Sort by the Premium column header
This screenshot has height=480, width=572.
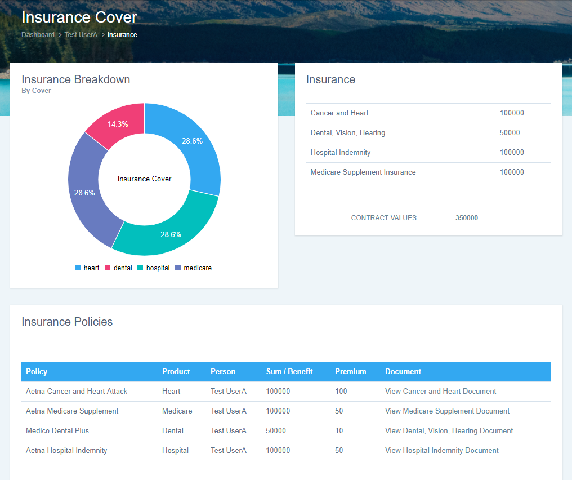tap(351, 372)
